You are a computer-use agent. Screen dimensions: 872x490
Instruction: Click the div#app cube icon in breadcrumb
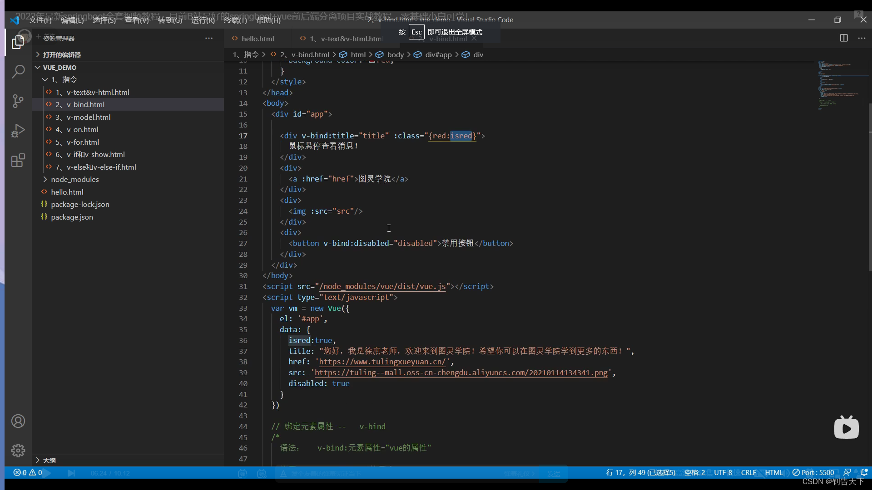(418, 54)
